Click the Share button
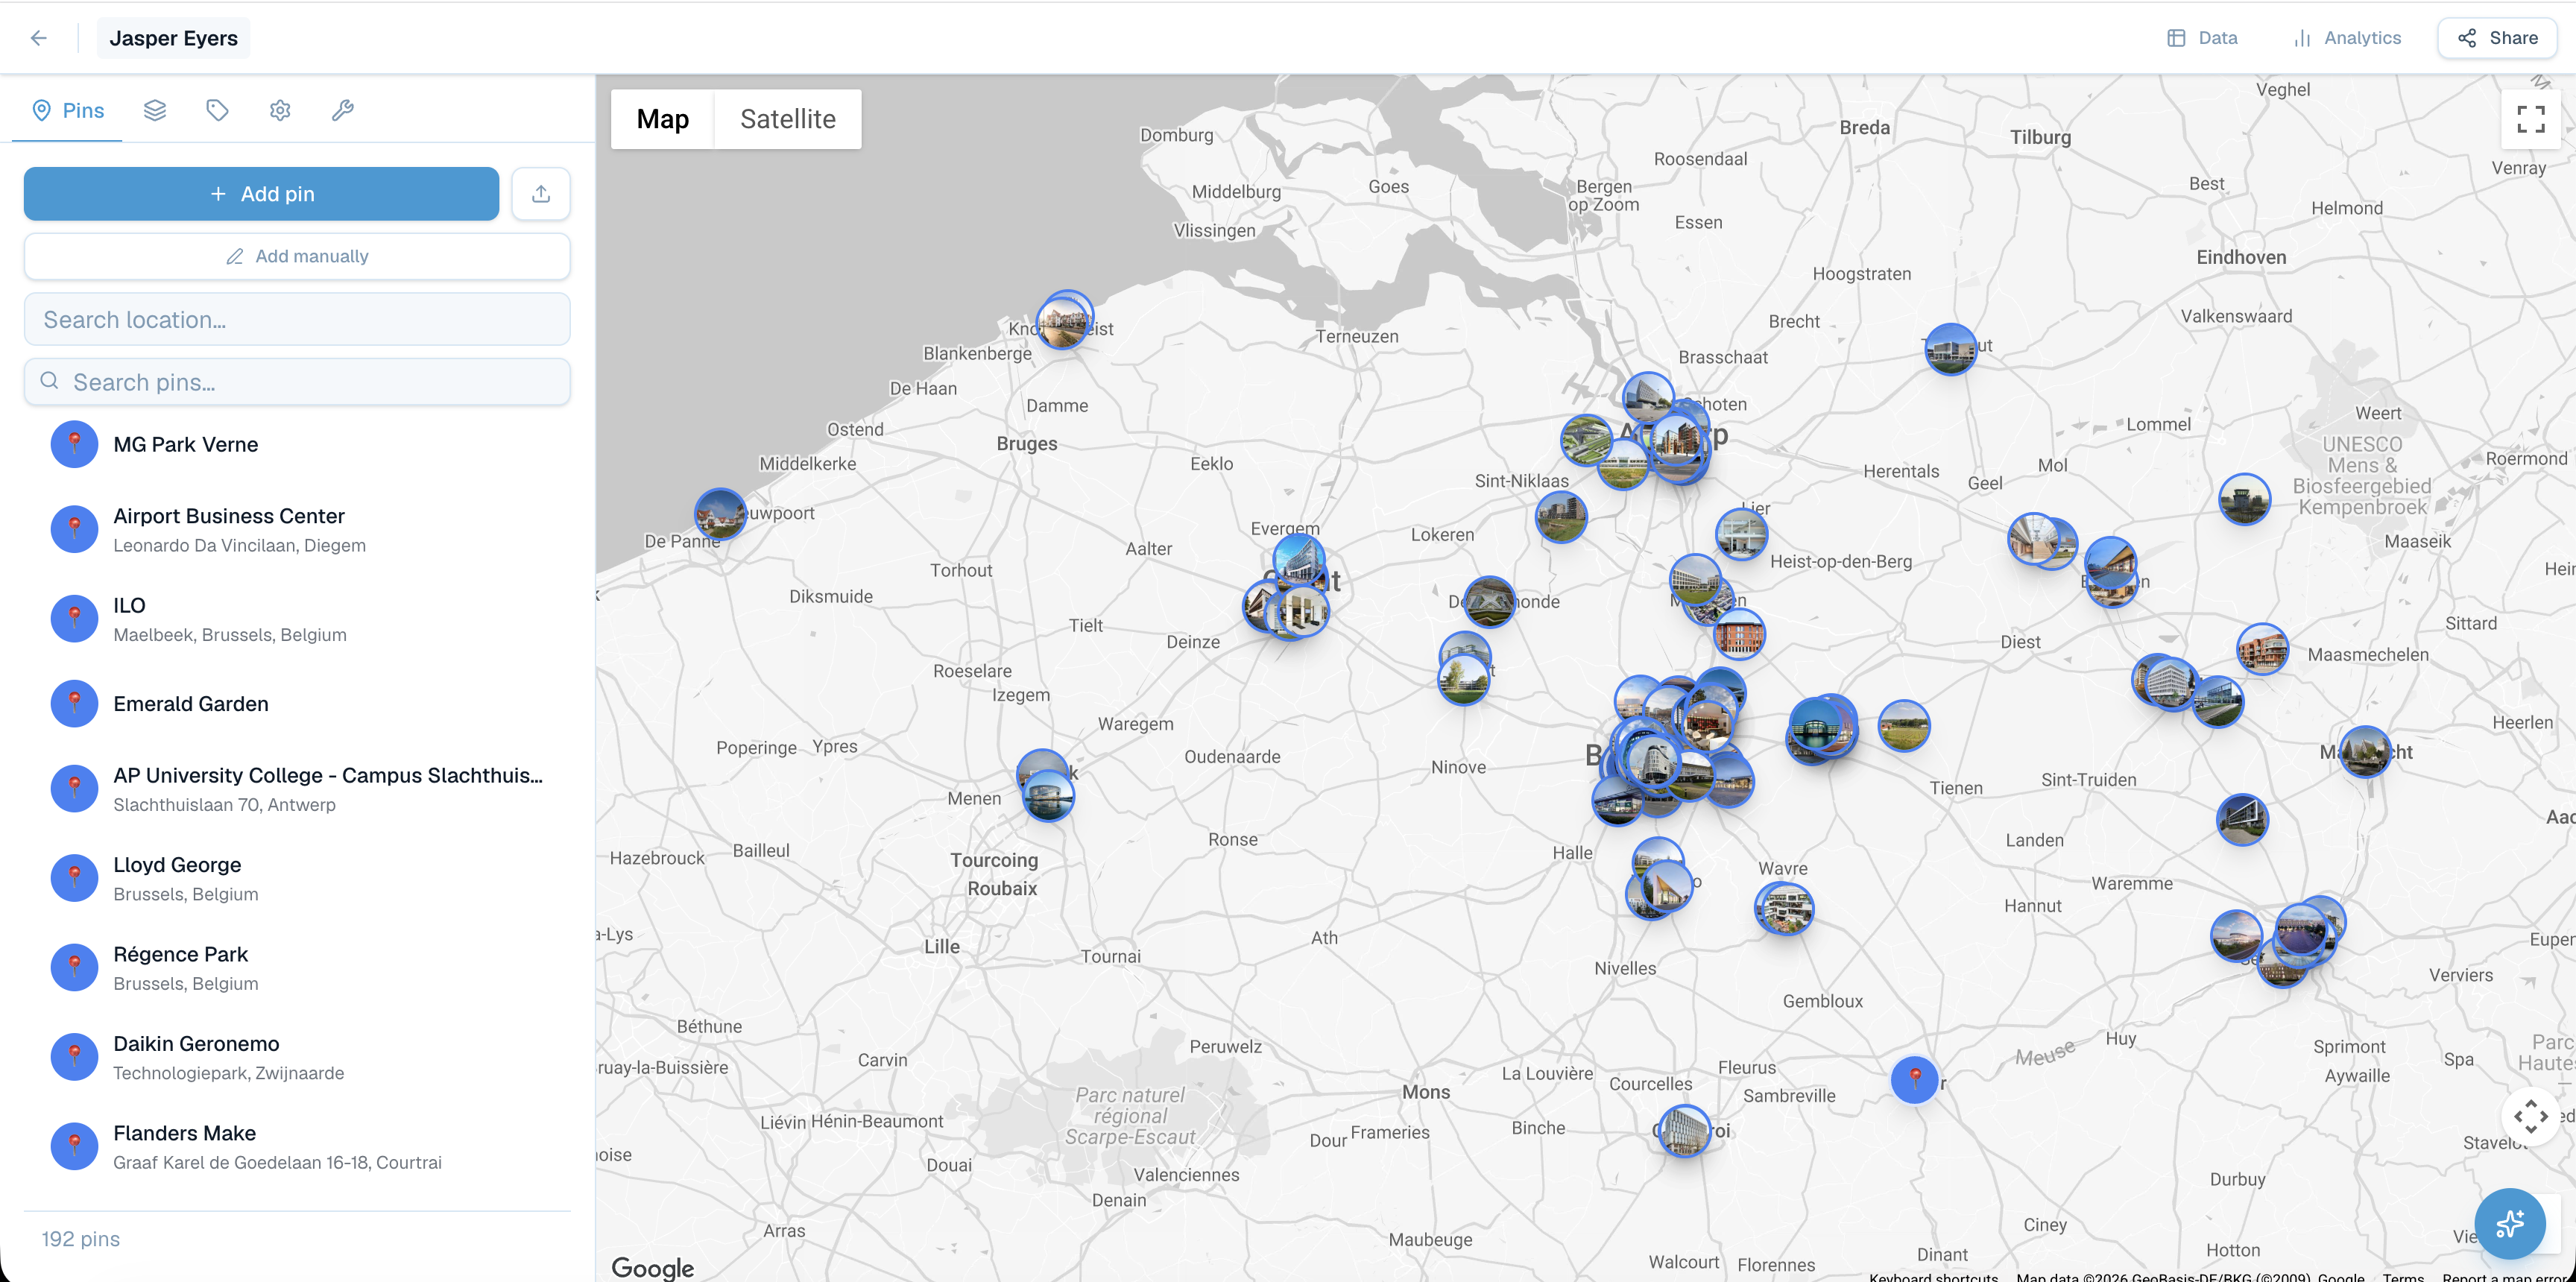 tap(2497, 38)
